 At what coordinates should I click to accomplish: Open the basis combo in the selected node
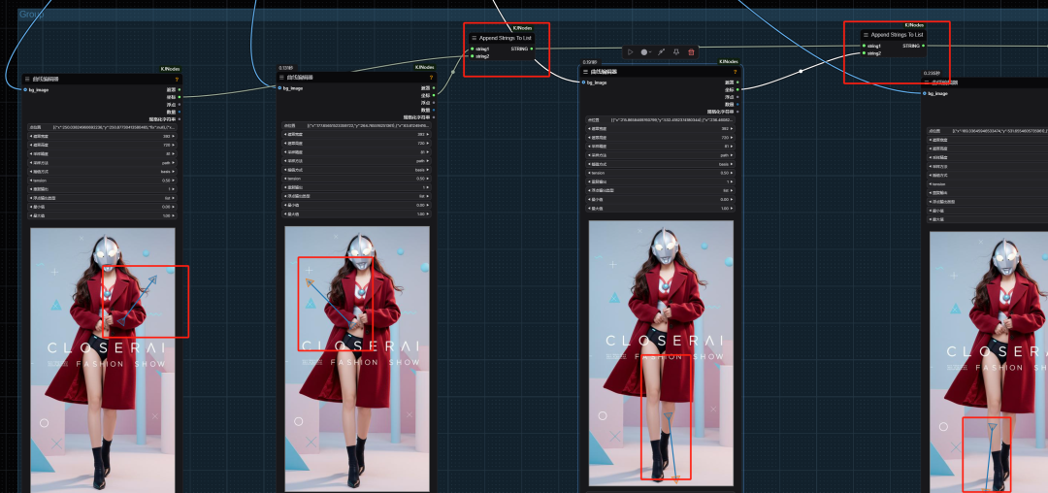coord(659,164)
